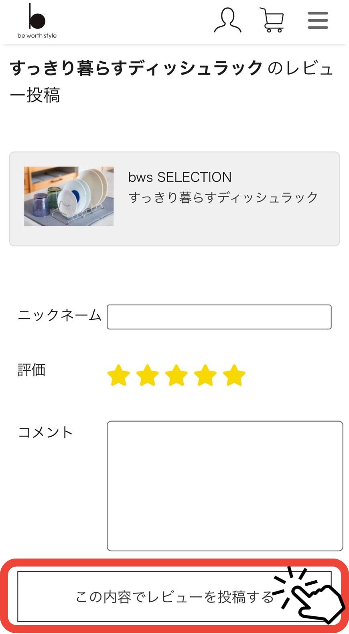
Task: Open the shopping cart
Action: 273,20
